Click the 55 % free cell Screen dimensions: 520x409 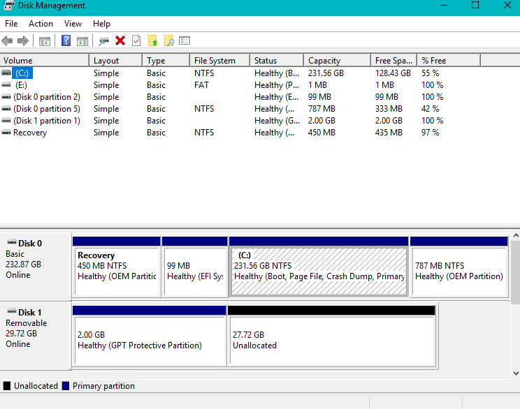430,73
